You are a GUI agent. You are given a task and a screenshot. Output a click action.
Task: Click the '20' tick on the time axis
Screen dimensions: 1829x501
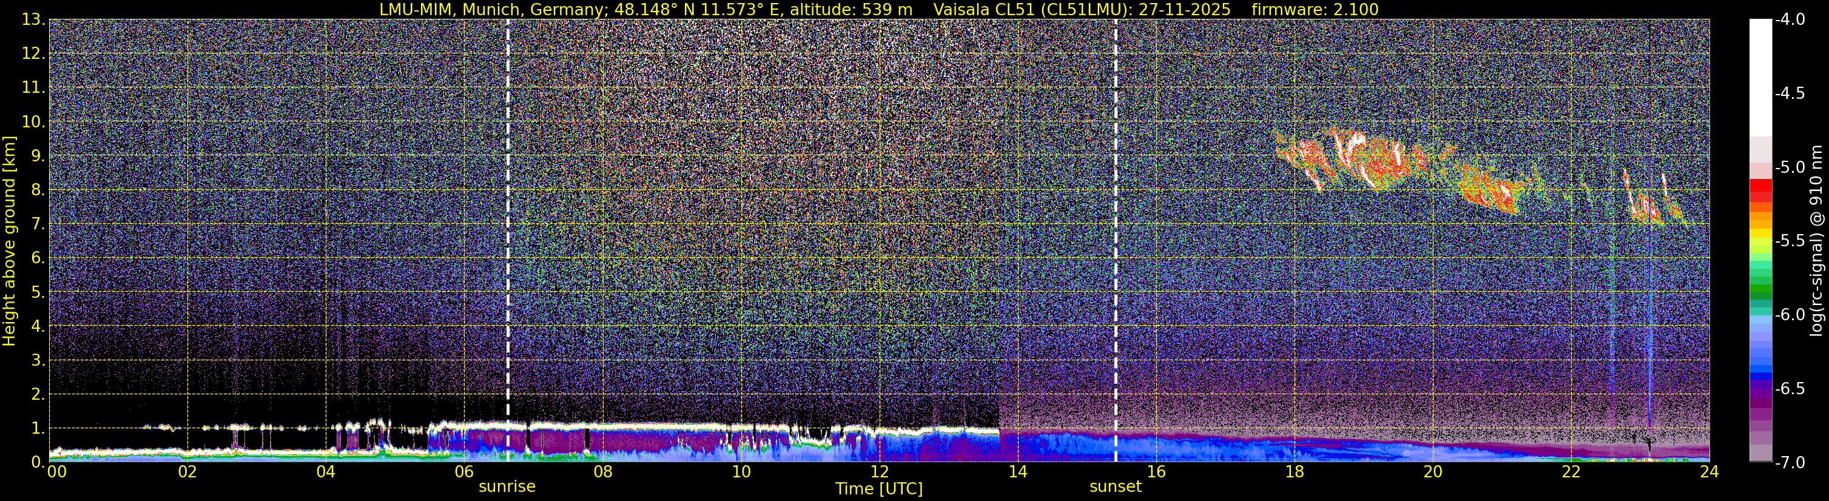1433,472
